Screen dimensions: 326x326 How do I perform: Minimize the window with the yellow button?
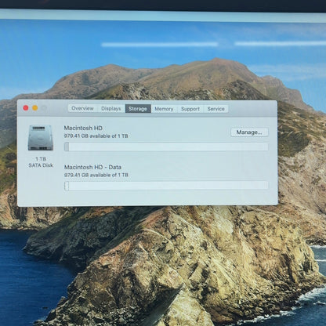point(35,108)
